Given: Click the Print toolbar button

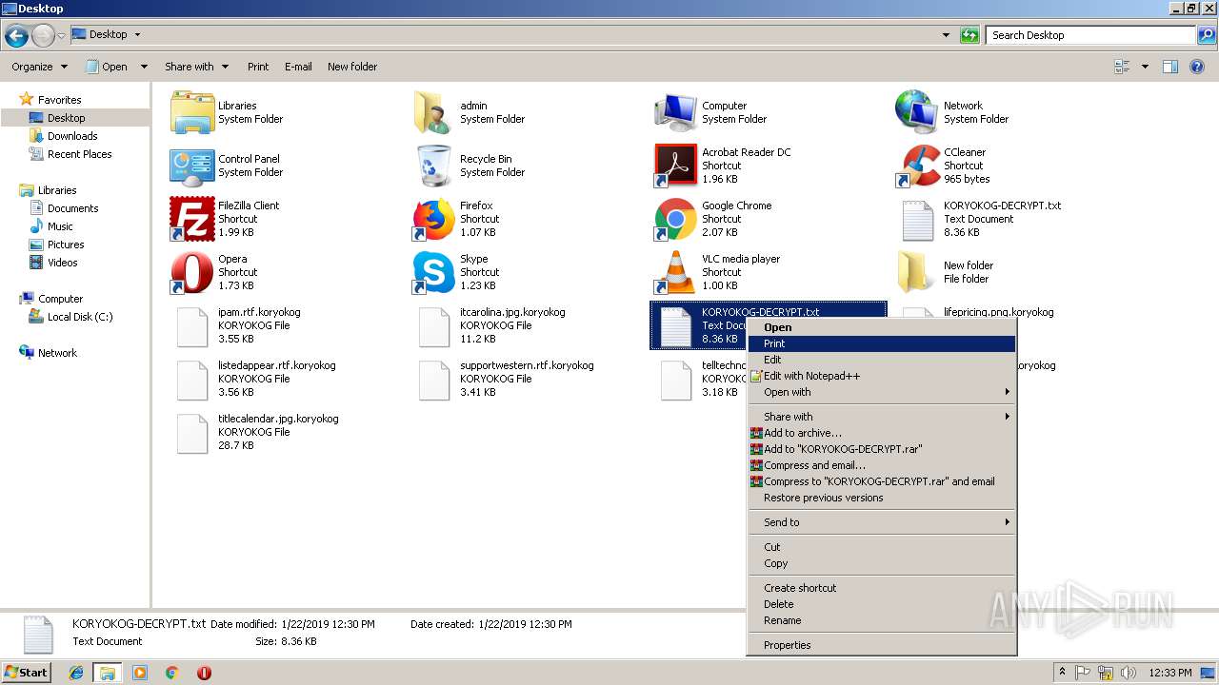Looking at the screenshot, I should pos(258,67).
